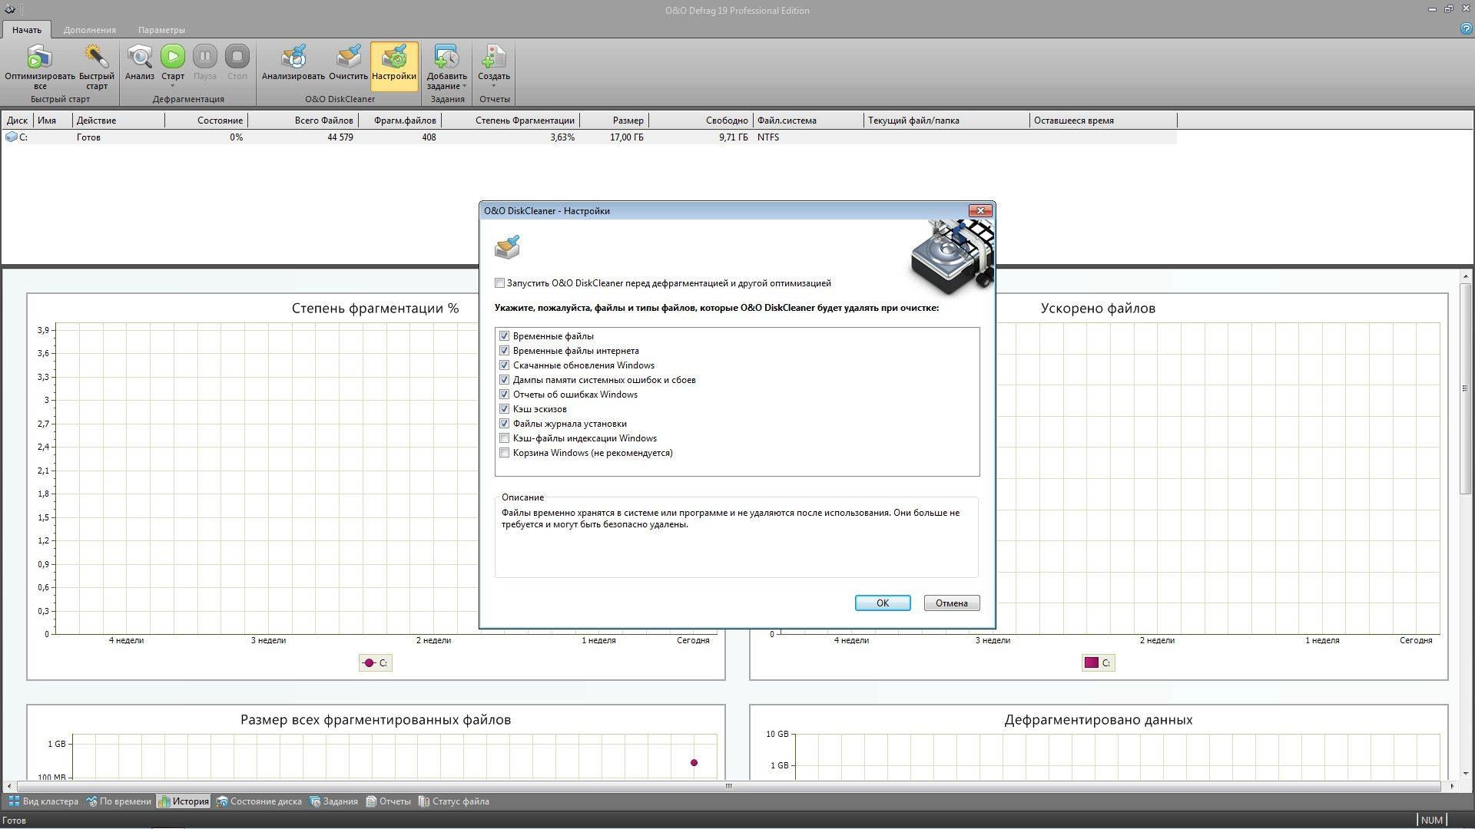The image size is (1475, 829).
Task: Click Создать report icon
Action: [x=493, y=57]
